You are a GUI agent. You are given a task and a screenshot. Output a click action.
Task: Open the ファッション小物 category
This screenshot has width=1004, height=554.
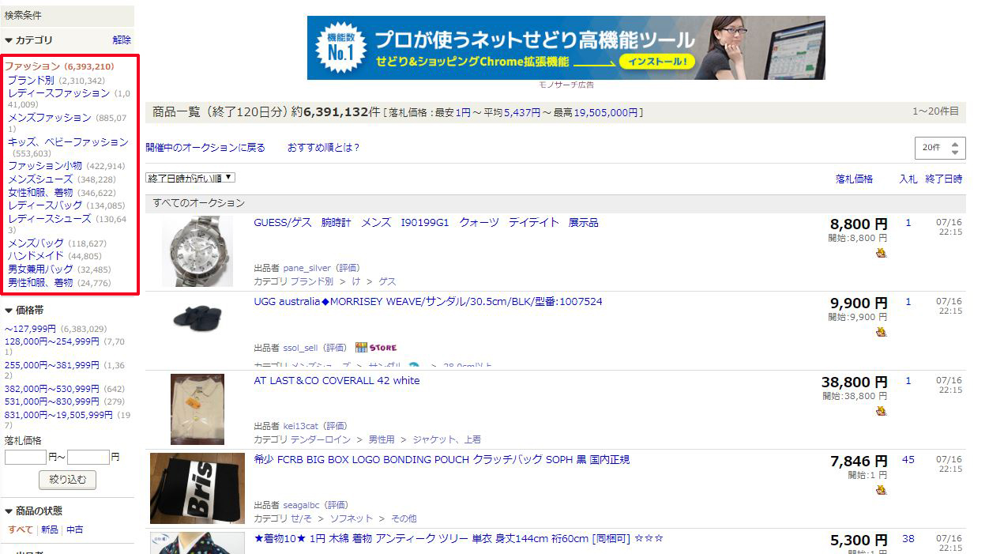click(45, 166)
